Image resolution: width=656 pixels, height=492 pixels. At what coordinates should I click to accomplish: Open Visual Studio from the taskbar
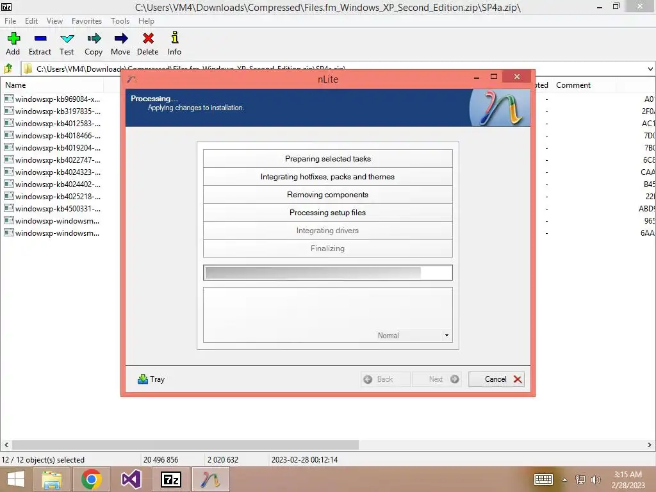tap(131, 479)
